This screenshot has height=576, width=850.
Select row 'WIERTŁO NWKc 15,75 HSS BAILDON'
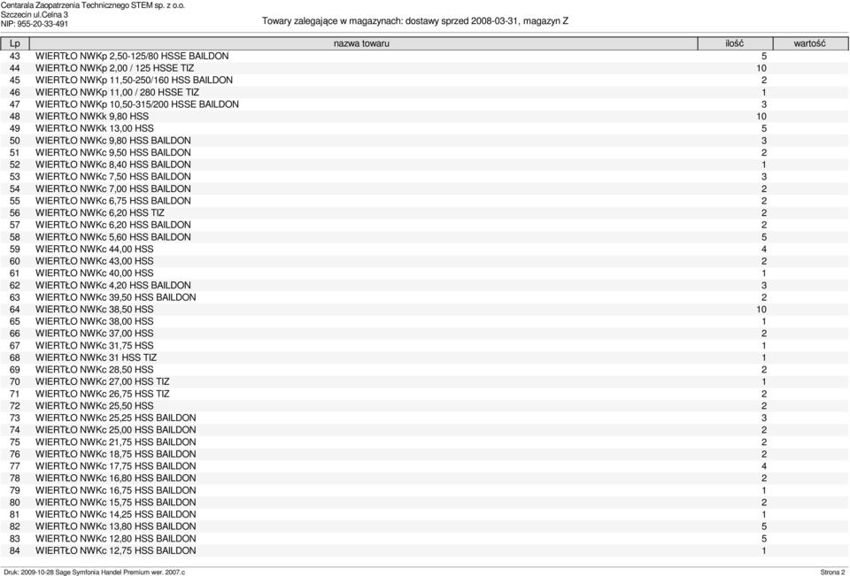point(425,503)
